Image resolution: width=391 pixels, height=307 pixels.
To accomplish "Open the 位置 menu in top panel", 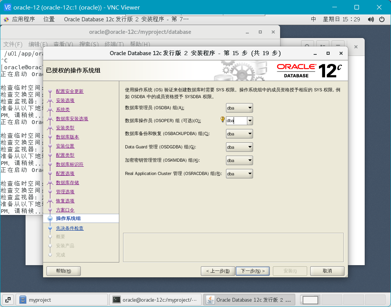I will pos(49,19).
